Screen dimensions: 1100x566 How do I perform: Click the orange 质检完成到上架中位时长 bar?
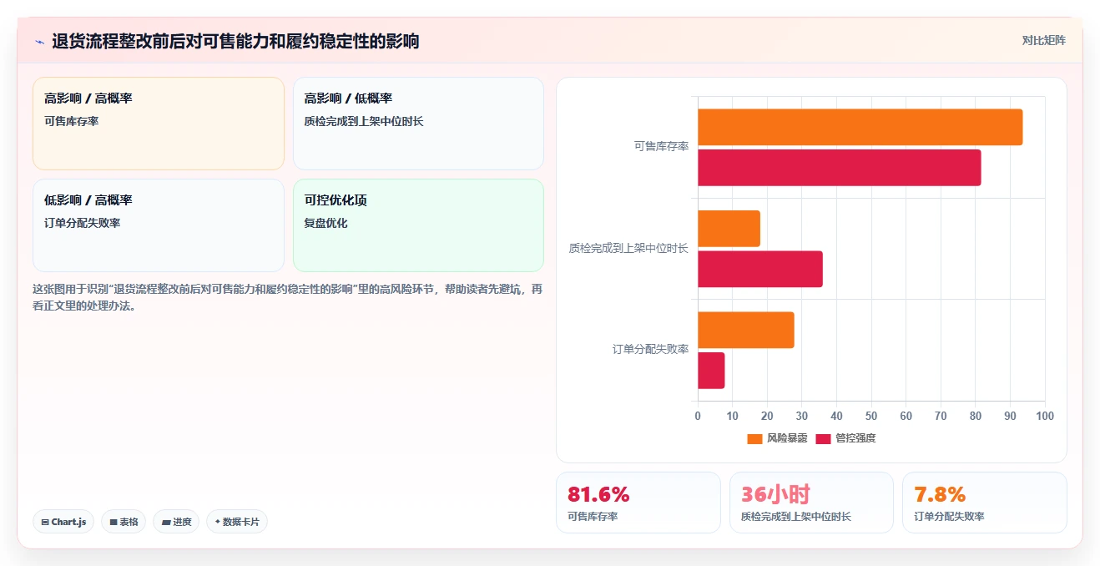click(x=729, y=228)
